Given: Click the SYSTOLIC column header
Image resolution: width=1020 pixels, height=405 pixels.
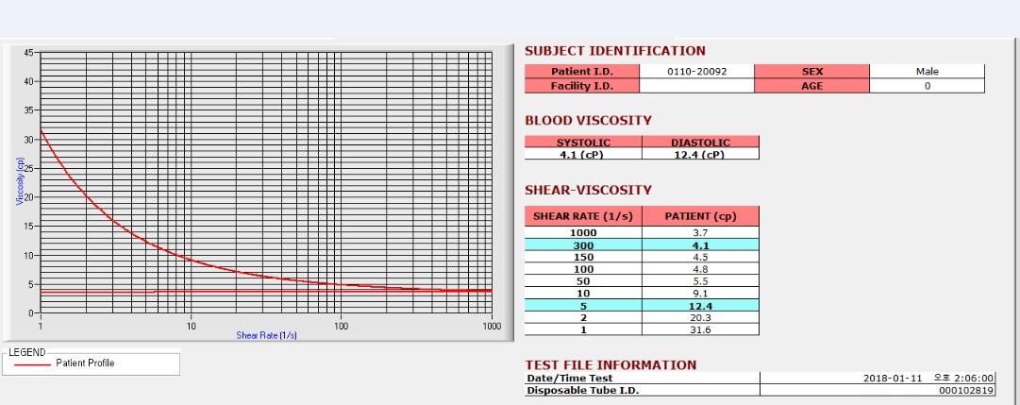Looking at the screenshot, I should pos(583,142).
